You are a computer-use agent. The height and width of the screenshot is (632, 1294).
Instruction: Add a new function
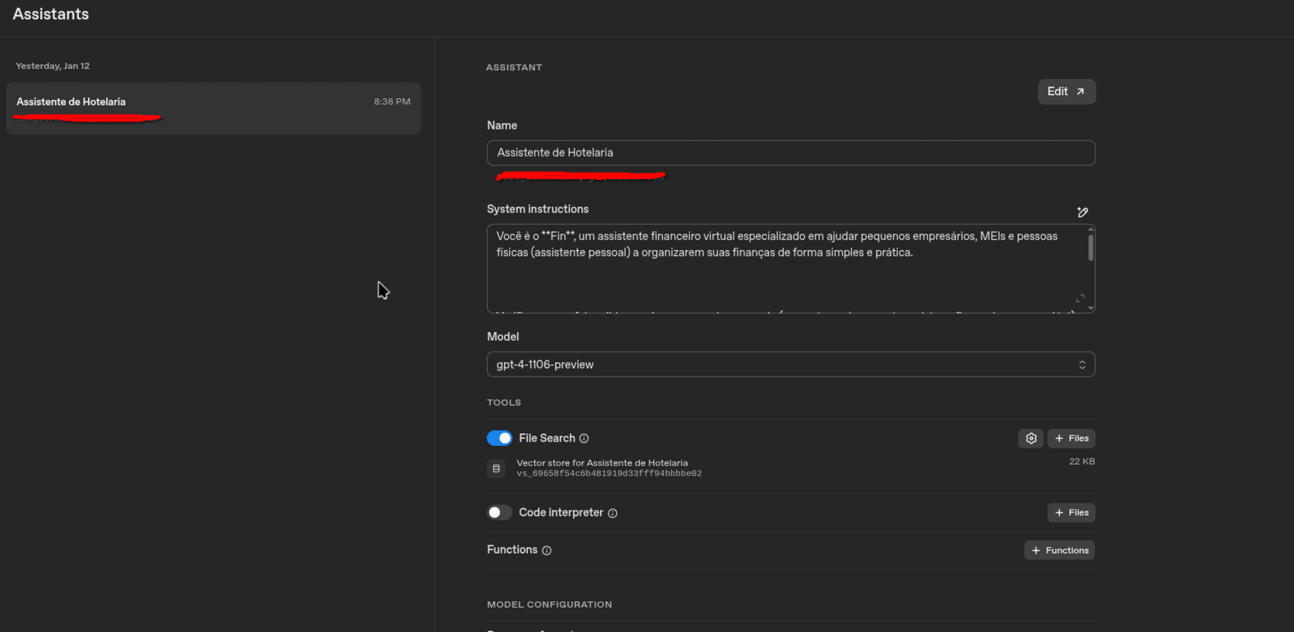pos(1059,551)
